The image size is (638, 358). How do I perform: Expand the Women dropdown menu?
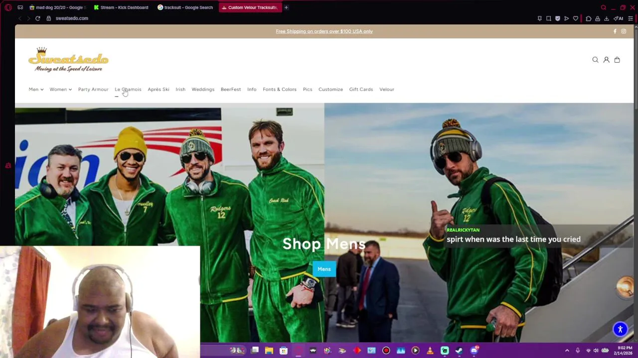(60, 89)
